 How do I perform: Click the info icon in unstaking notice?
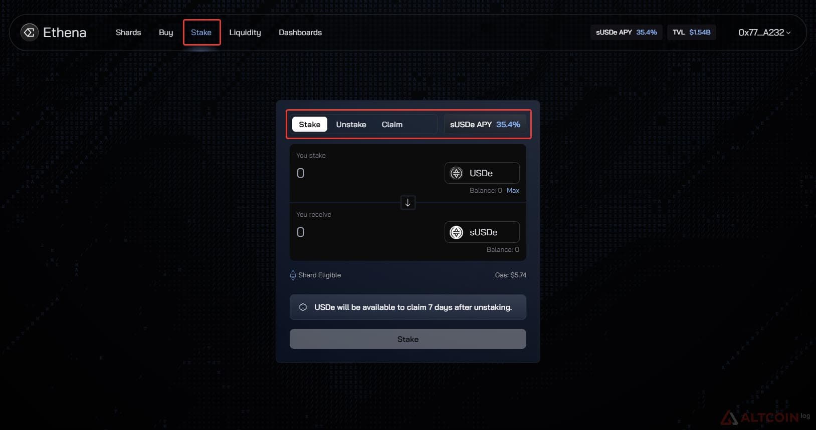tap(303, 307)
